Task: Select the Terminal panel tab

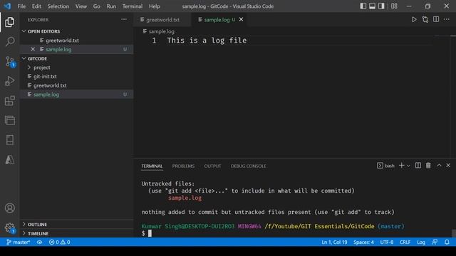Action: (152, 166)
